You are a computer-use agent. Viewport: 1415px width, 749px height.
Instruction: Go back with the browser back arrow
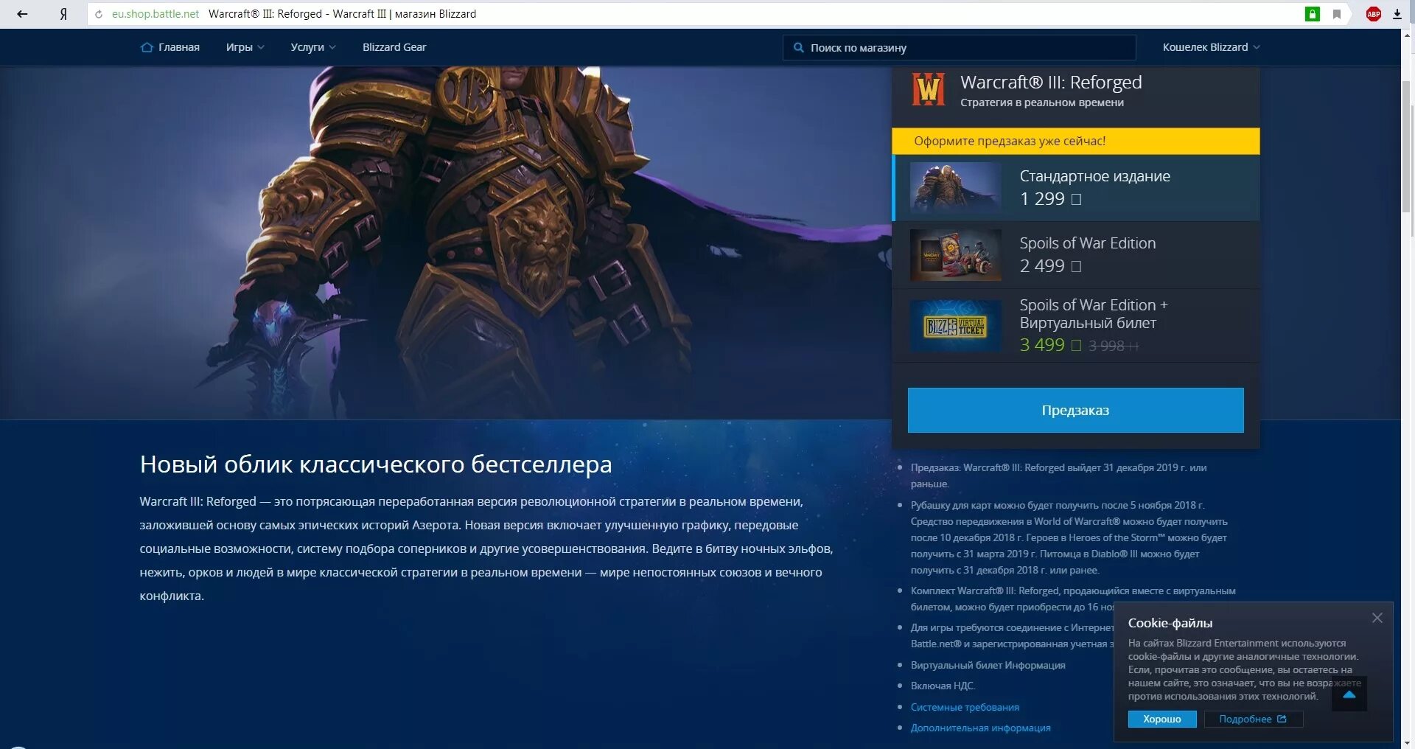point(22,14)
